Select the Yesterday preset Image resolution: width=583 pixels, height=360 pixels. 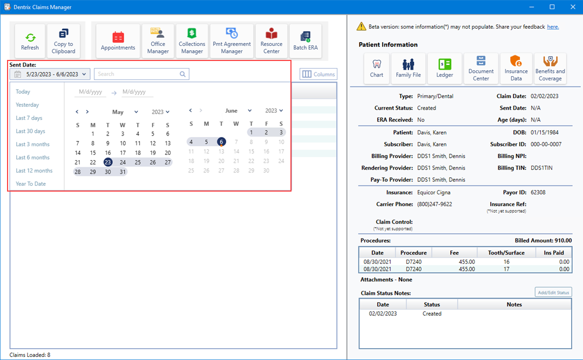coord(27,105)
